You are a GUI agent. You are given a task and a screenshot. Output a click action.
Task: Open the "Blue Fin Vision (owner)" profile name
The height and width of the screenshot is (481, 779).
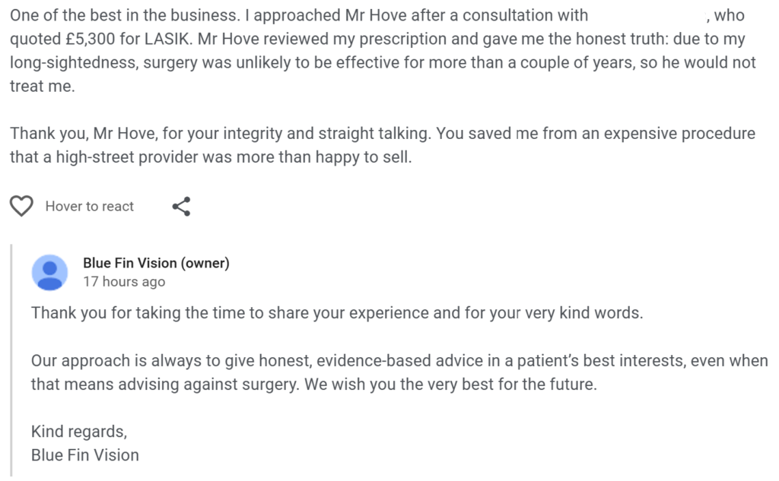[156, 264]
